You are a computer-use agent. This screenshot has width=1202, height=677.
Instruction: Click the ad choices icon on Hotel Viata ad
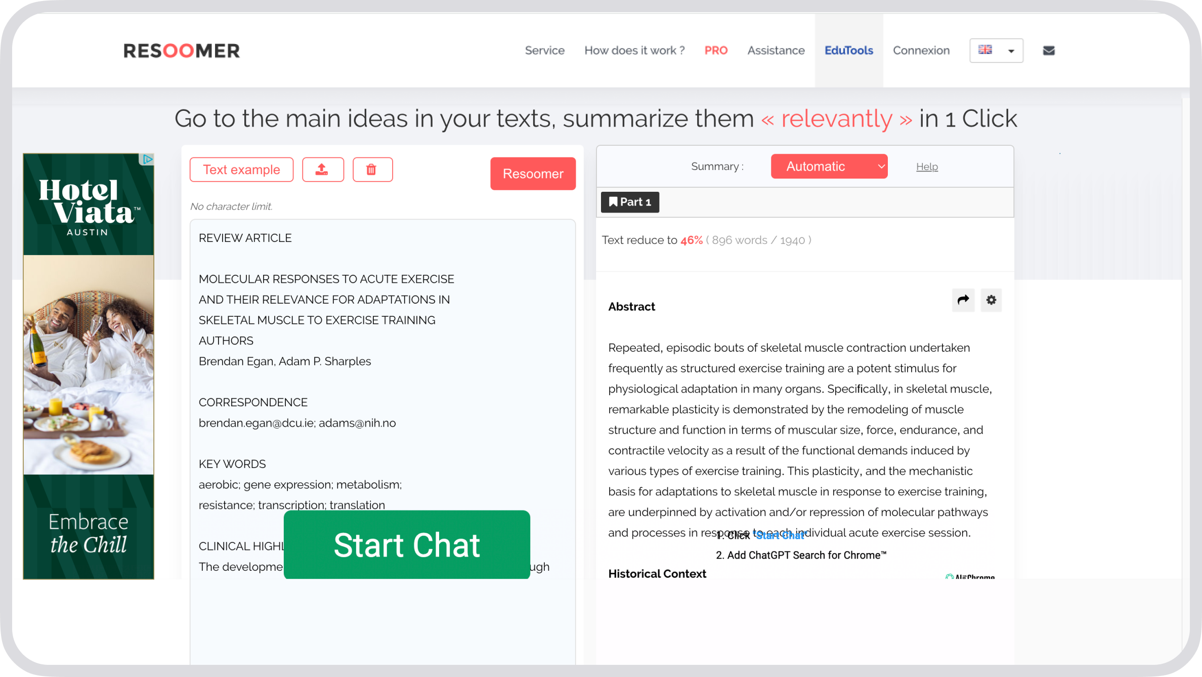coord(147,159)
